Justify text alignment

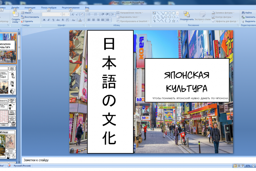(103, 20)
